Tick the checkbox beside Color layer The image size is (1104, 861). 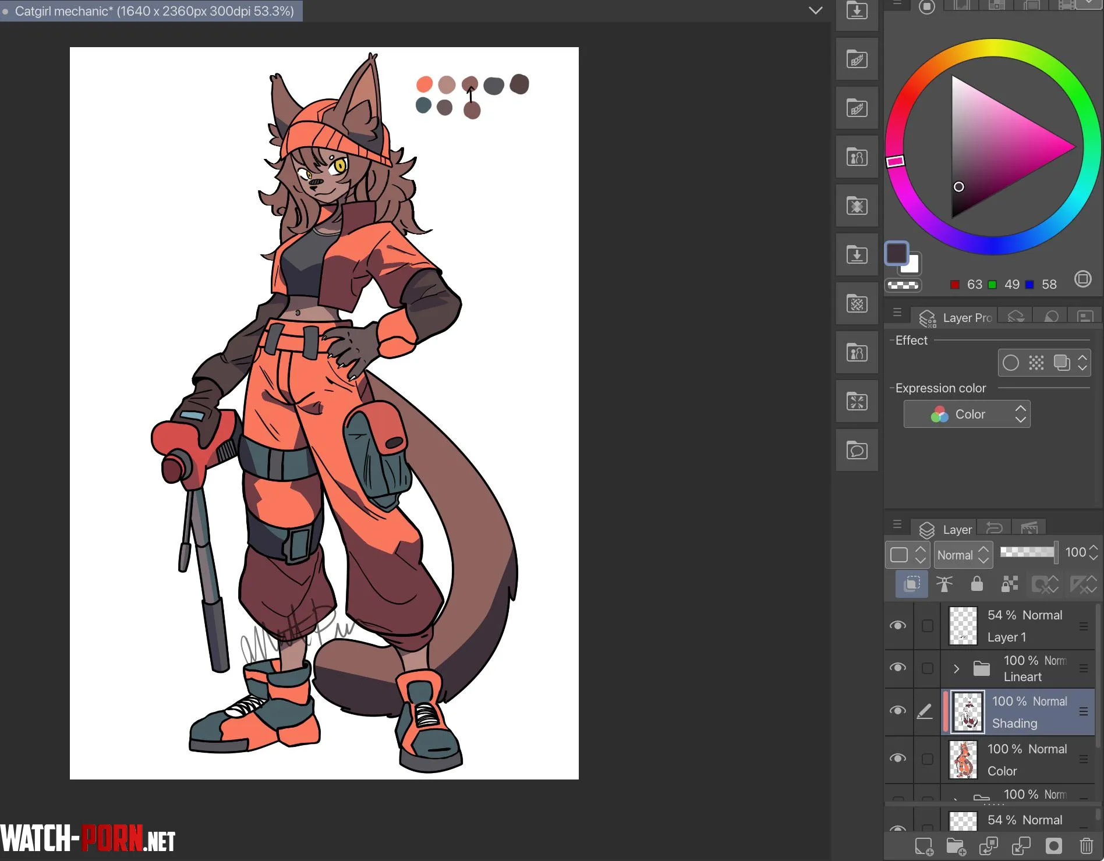(x=928, y=759)
